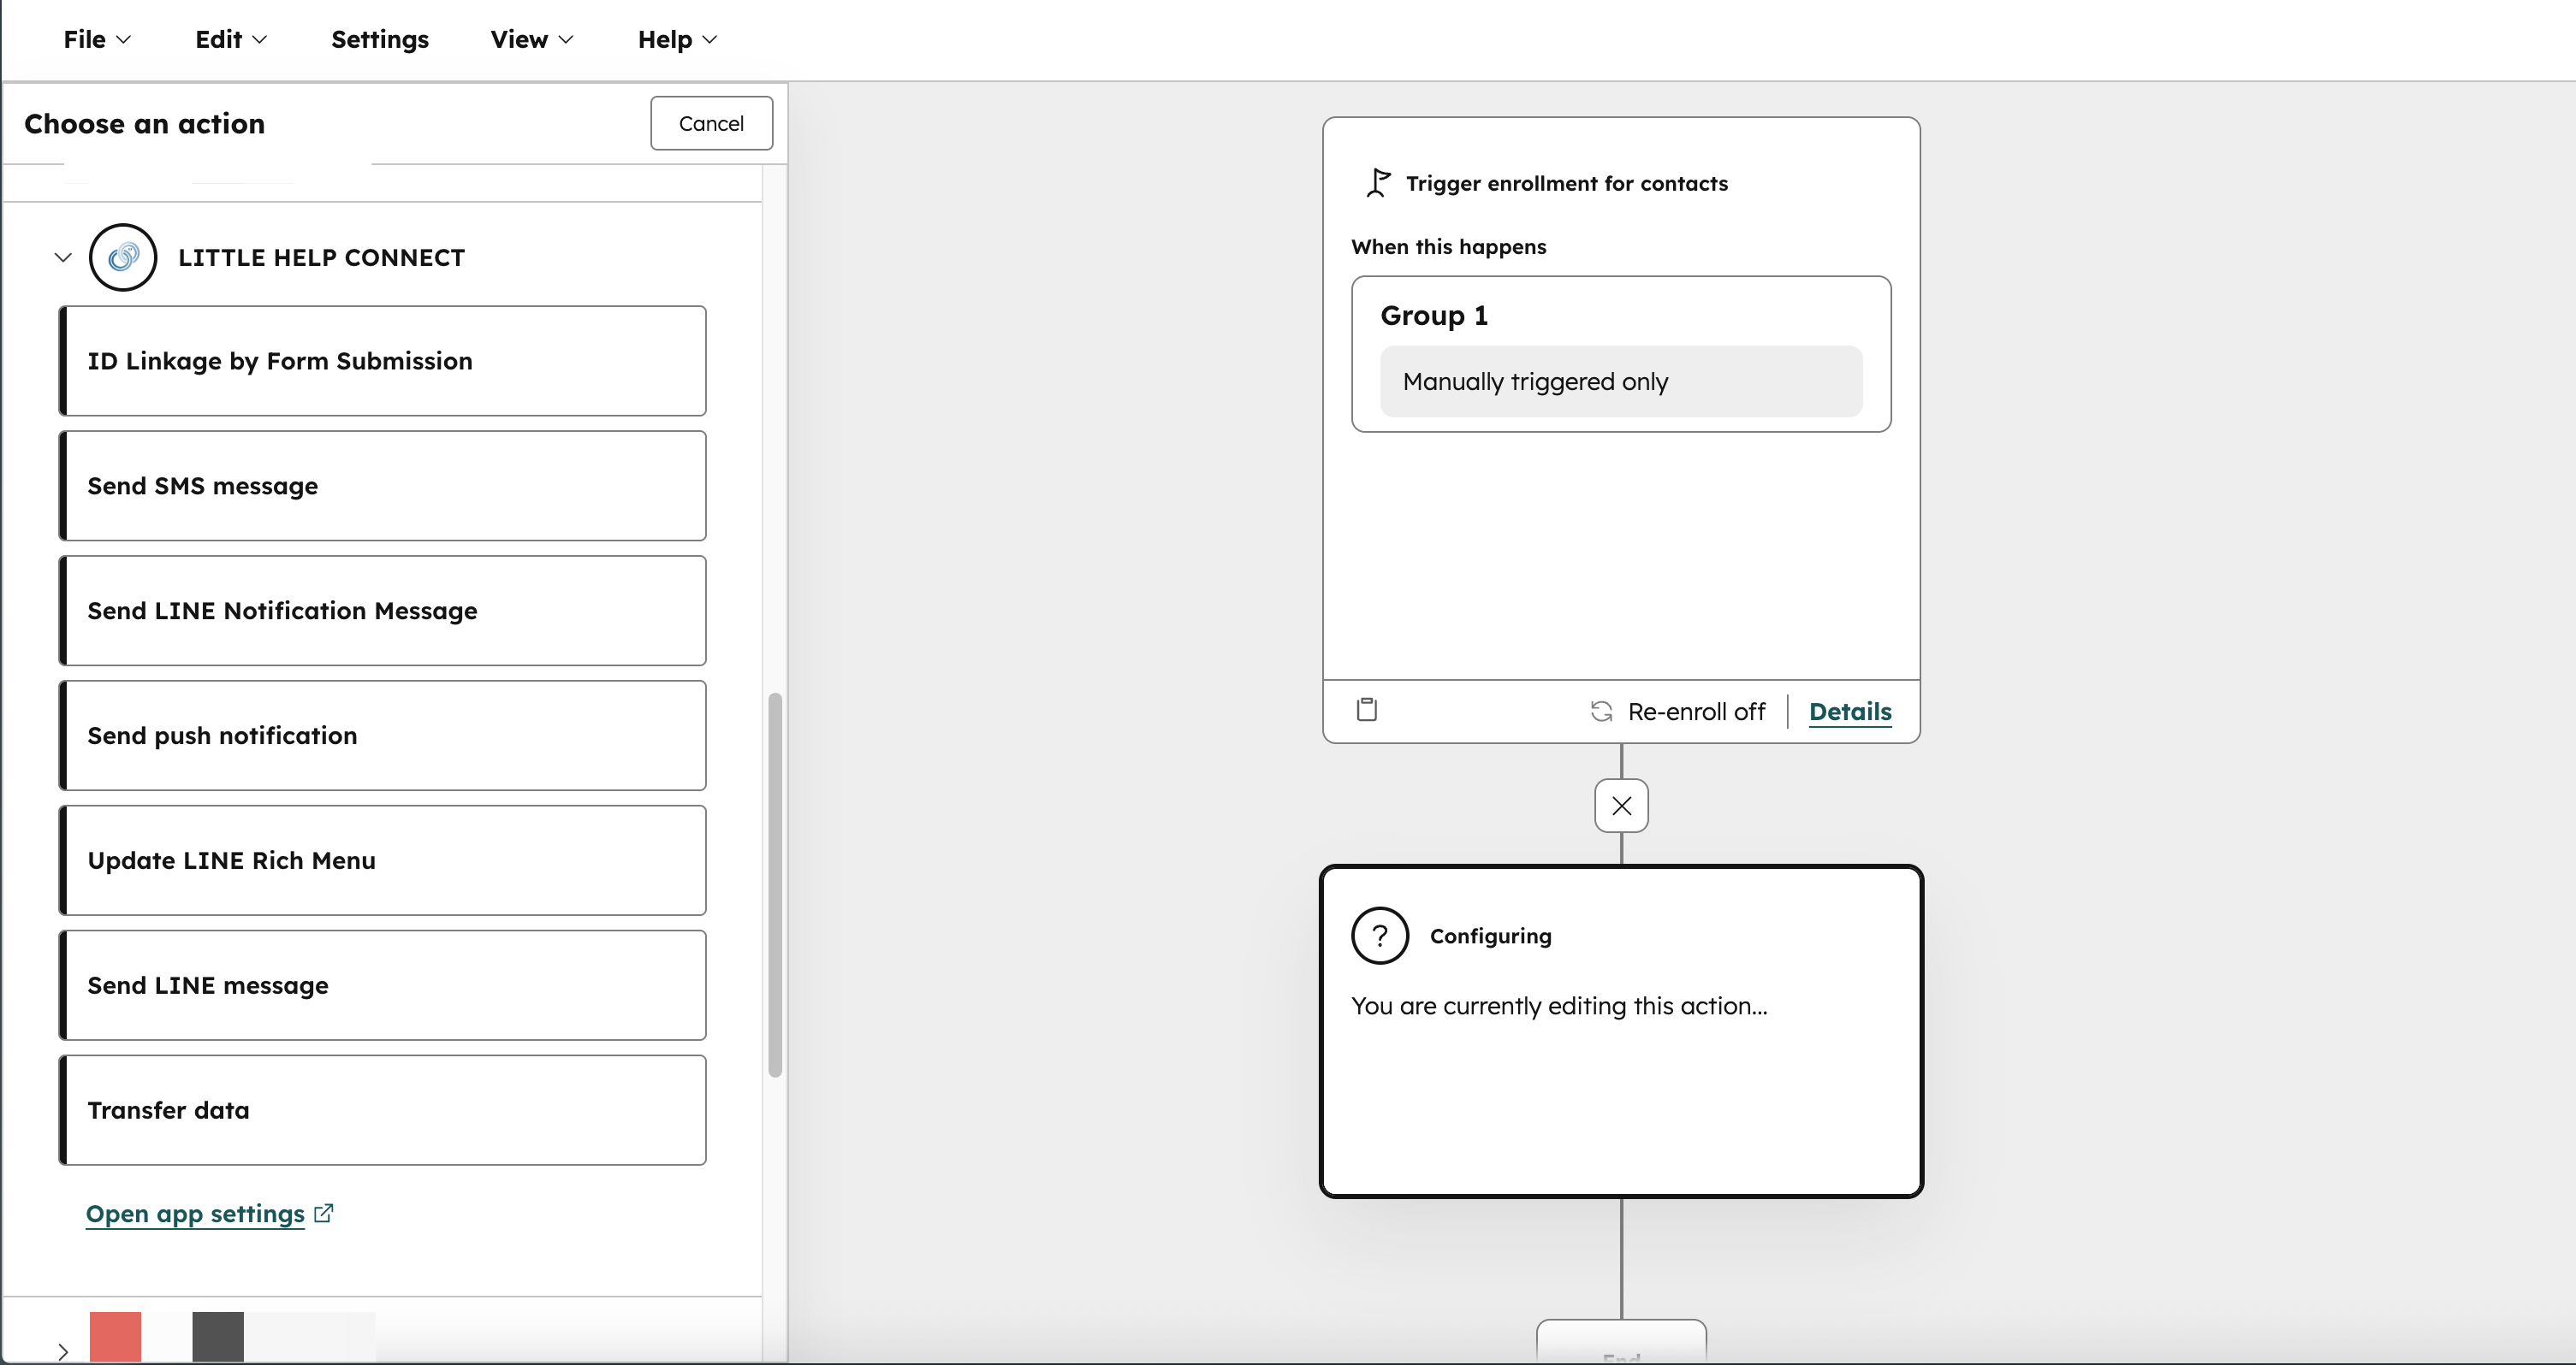Click the re-enroll refresh icon
This screenshot has width=2576, height=1365.
pos(1601,711)
